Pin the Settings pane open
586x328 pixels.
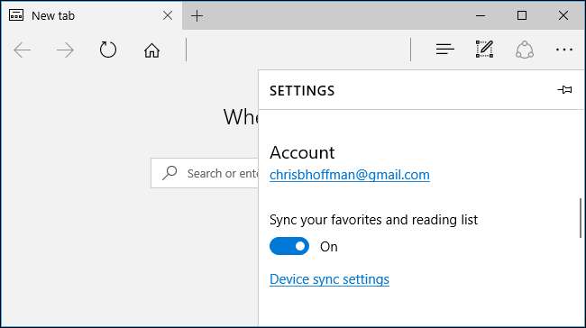[564, 89]
